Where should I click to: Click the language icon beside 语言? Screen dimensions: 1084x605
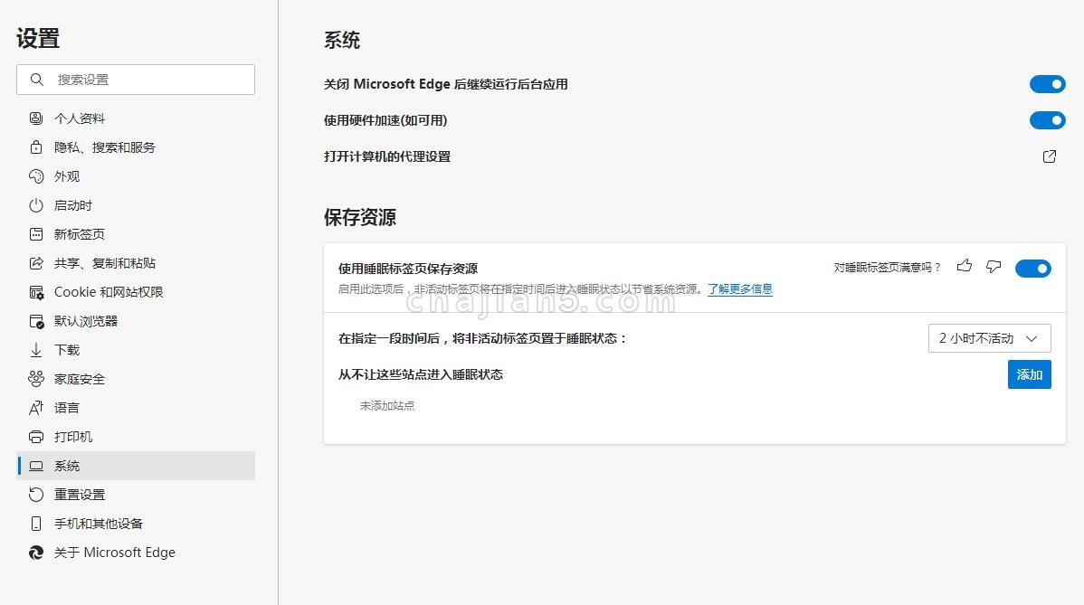[36, 408]
